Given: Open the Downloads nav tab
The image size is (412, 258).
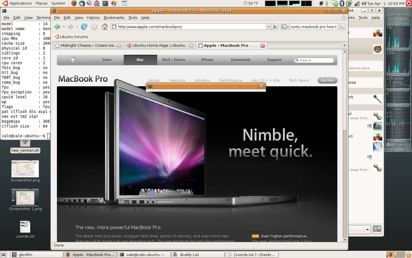Looking at the screenshot, I should [x=241, y=60].
